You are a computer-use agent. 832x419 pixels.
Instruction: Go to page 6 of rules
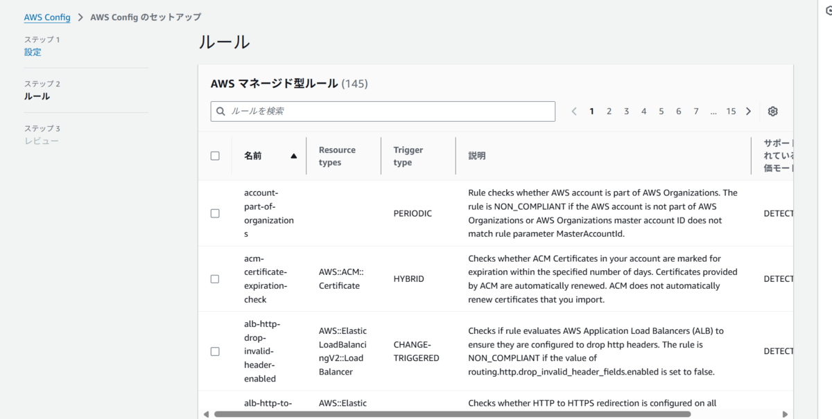pyautogui.click(x=678, y=112)
